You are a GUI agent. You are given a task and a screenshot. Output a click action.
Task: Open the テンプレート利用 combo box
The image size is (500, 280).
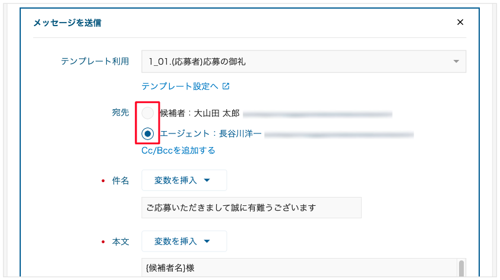coord(303,62)
